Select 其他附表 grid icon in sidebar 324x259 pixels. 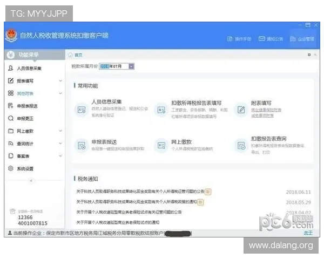click(x=11, y=93)
